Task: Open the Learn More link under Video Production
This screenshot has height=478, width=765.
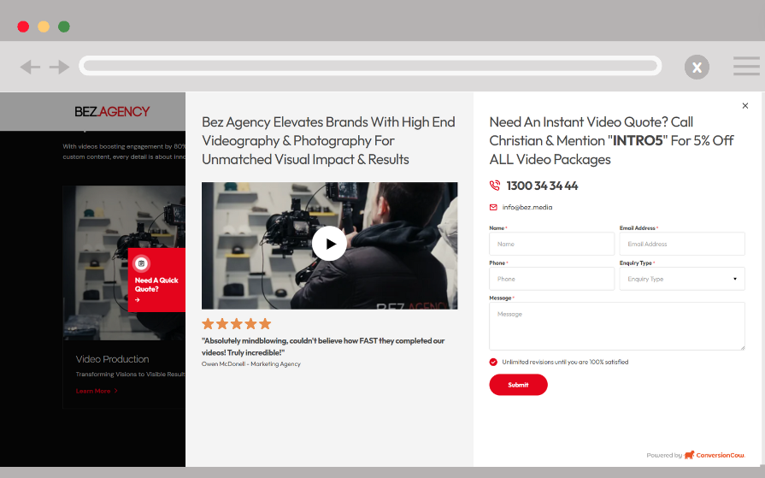Action: (97, 391)
